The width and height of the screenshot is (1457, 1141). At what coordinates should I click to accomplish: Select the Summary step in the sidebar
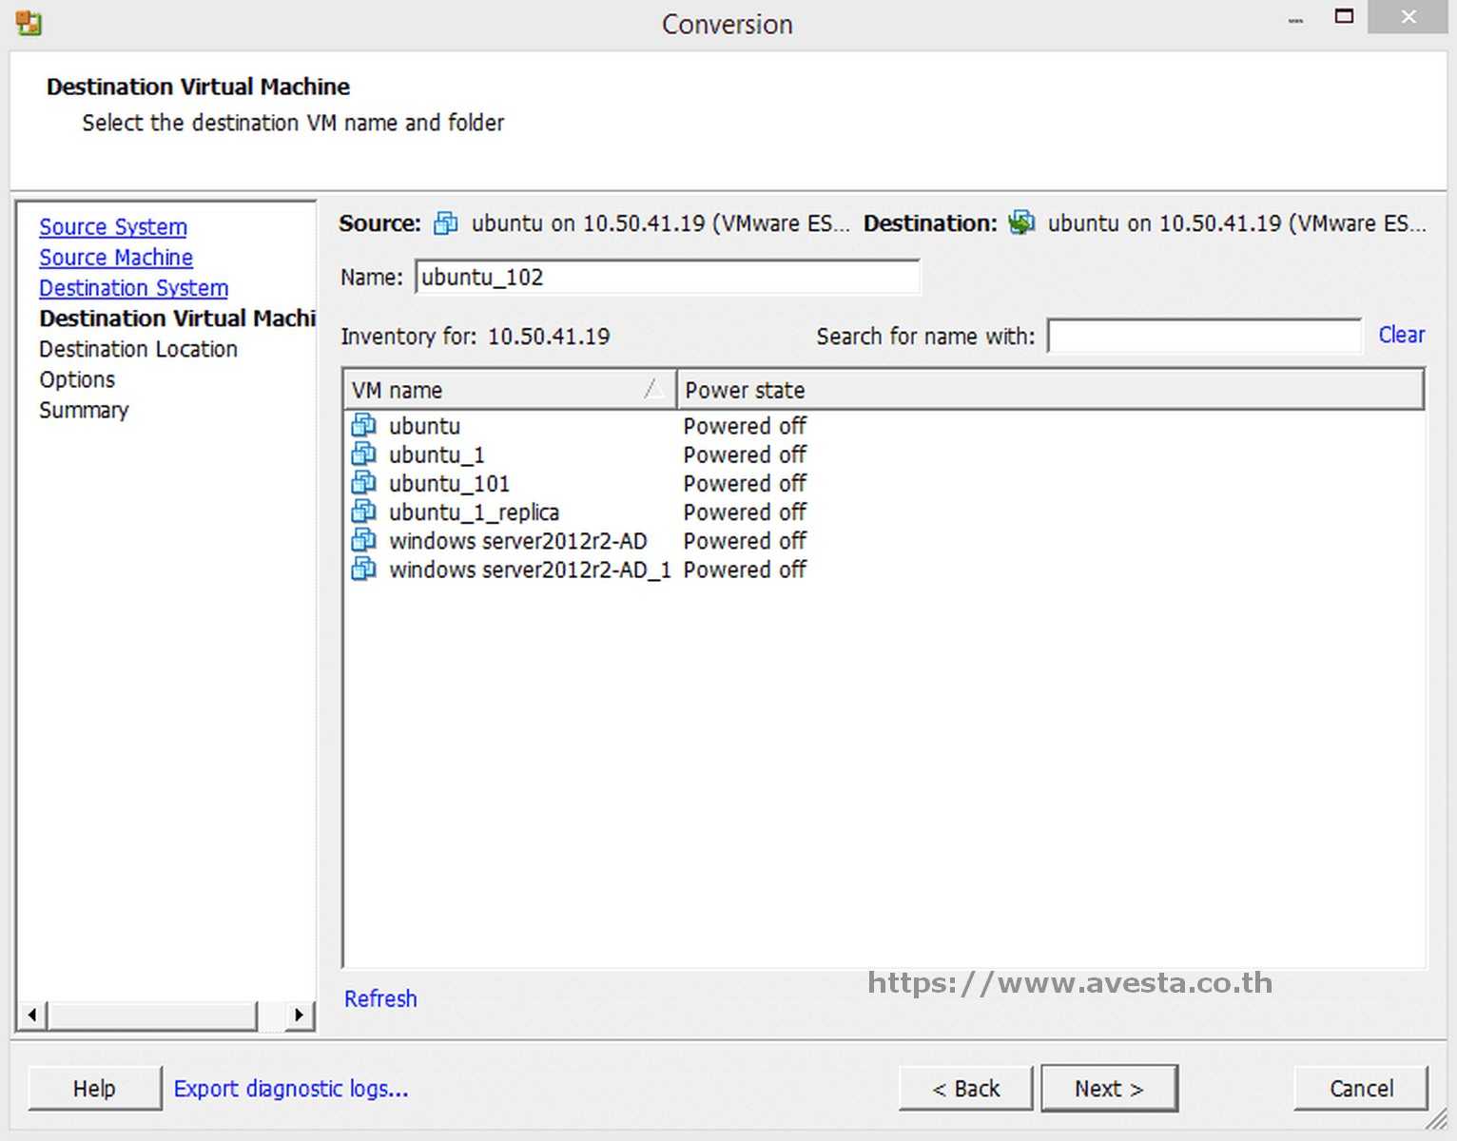coord(84,410)
